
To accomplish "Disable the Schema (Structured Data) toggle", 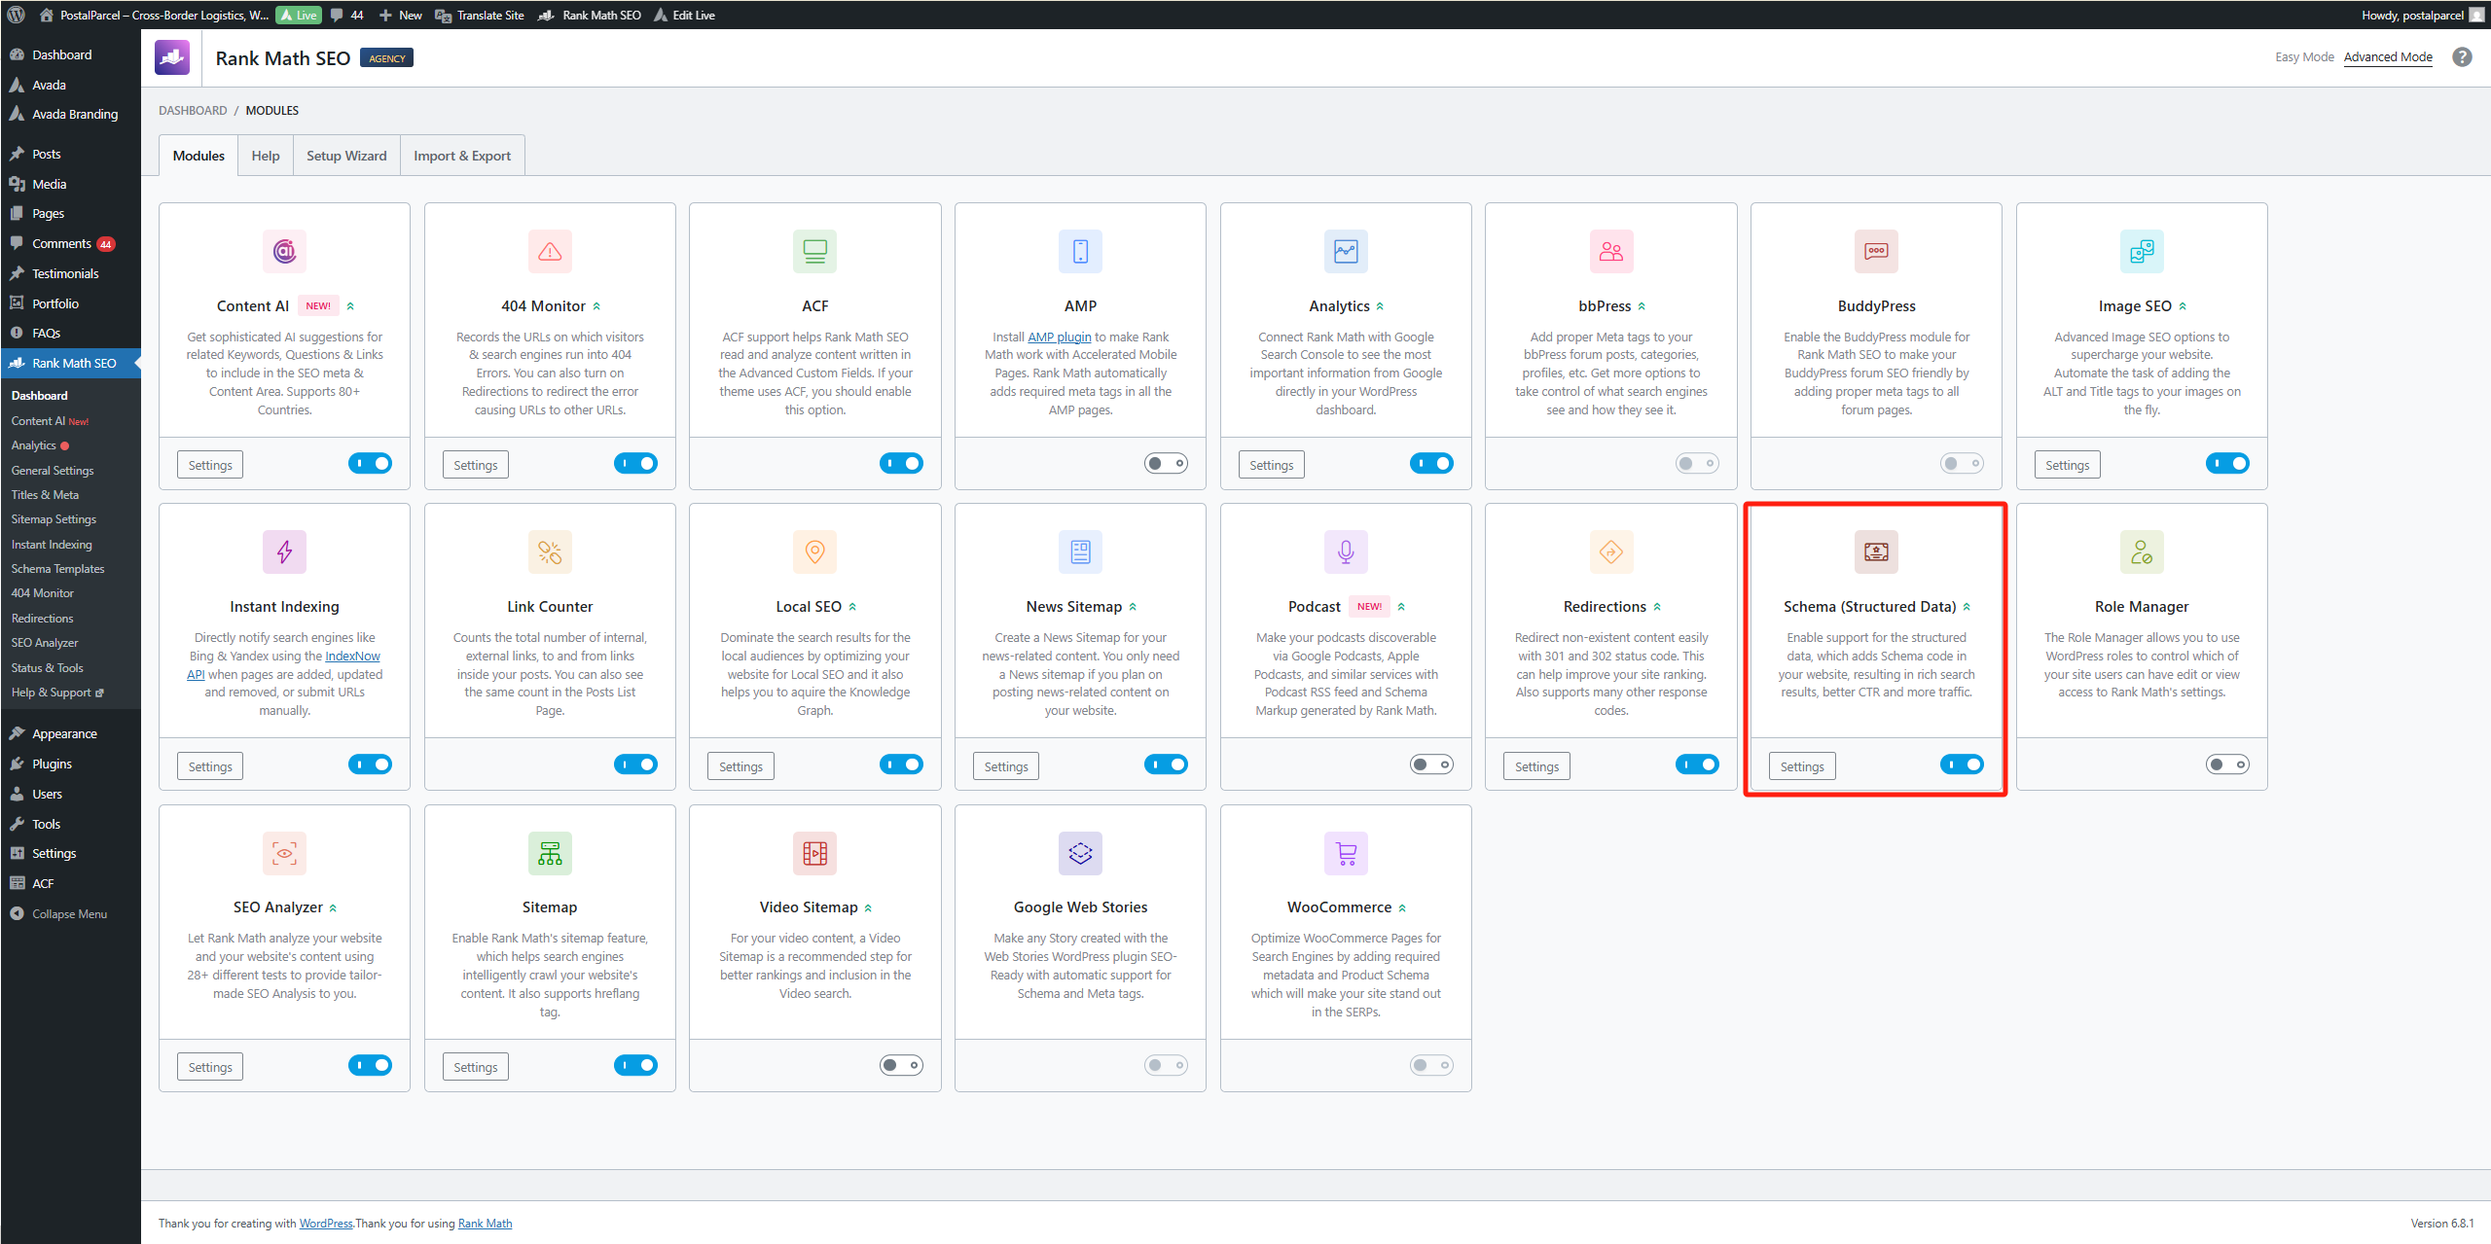I will 1961,764.
